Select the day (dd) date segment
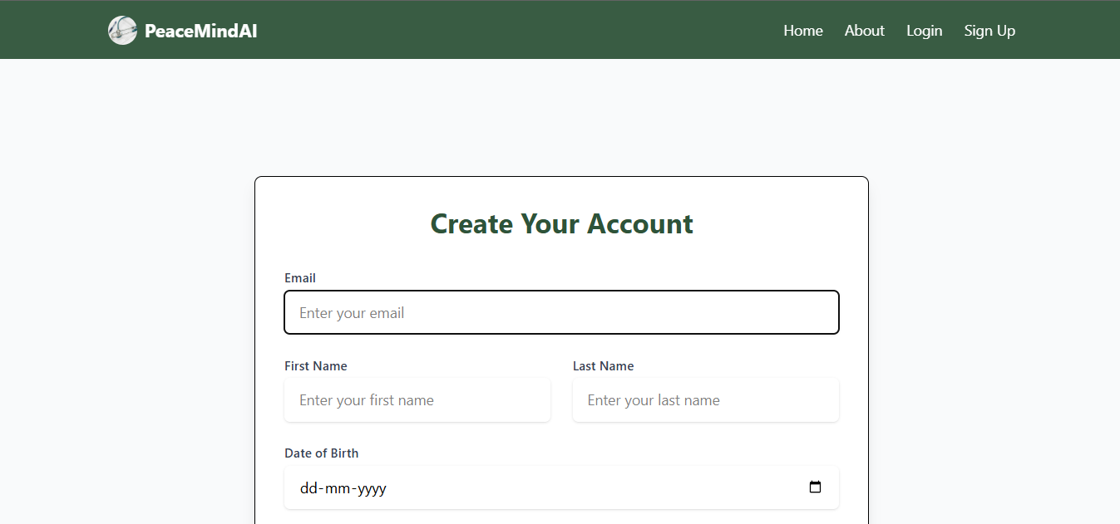 pos(308,488)
